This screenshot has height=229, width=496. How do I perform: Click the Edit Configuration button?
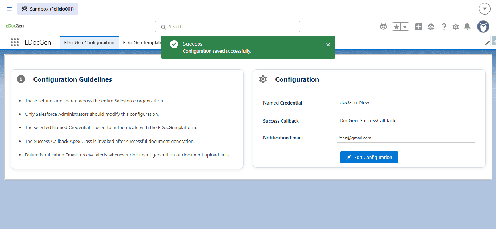[369, 157]
